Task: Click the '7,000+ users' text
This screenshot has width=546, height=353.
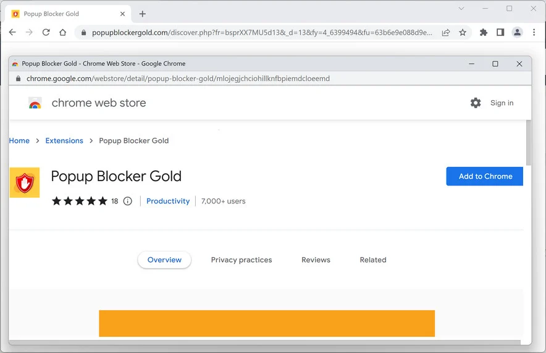Action: (x=223, y=201)
